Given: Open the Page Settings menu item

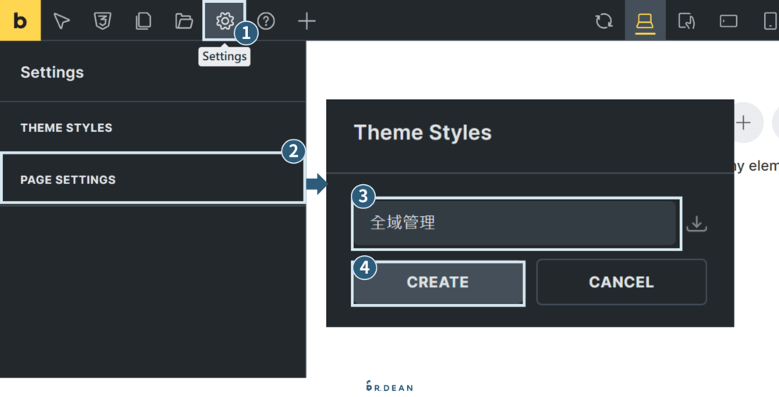Looking at the screenshot, I should (x=68, y=179).
